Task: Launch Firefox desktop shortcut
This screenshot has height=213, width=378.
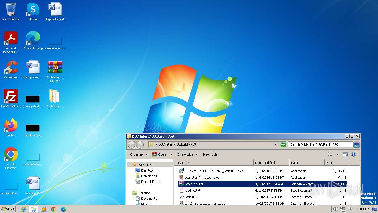Action: tap(11, 128)
